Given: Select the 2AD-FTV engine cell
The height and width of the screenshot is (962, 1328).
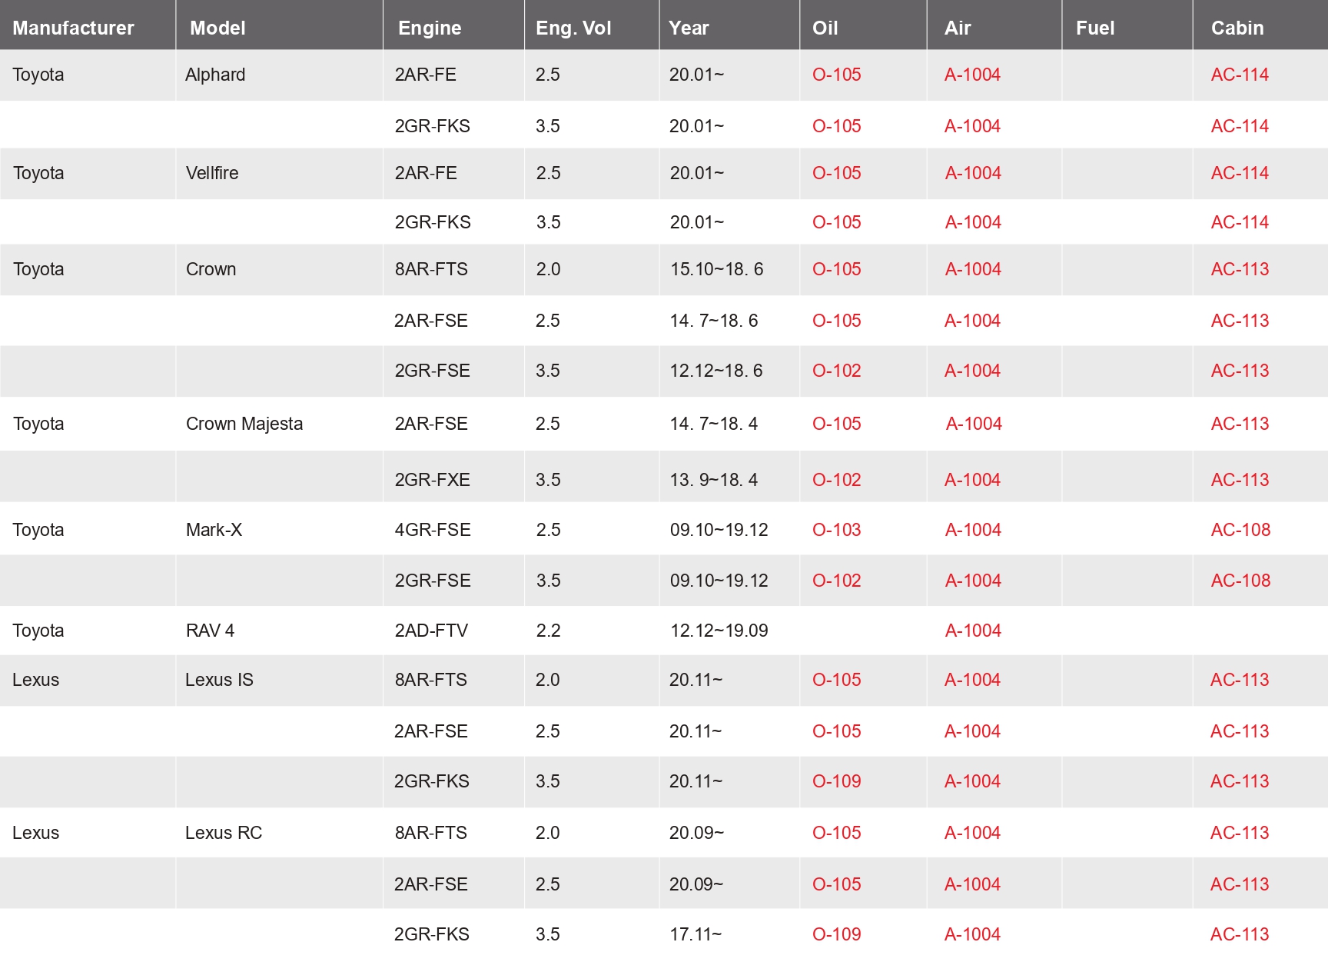Looking at the screenshot, I should [x=431, y=631].
